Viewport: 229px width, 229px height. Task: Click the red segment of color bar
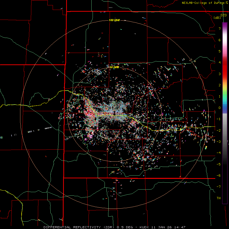click(x=225, y=70)
